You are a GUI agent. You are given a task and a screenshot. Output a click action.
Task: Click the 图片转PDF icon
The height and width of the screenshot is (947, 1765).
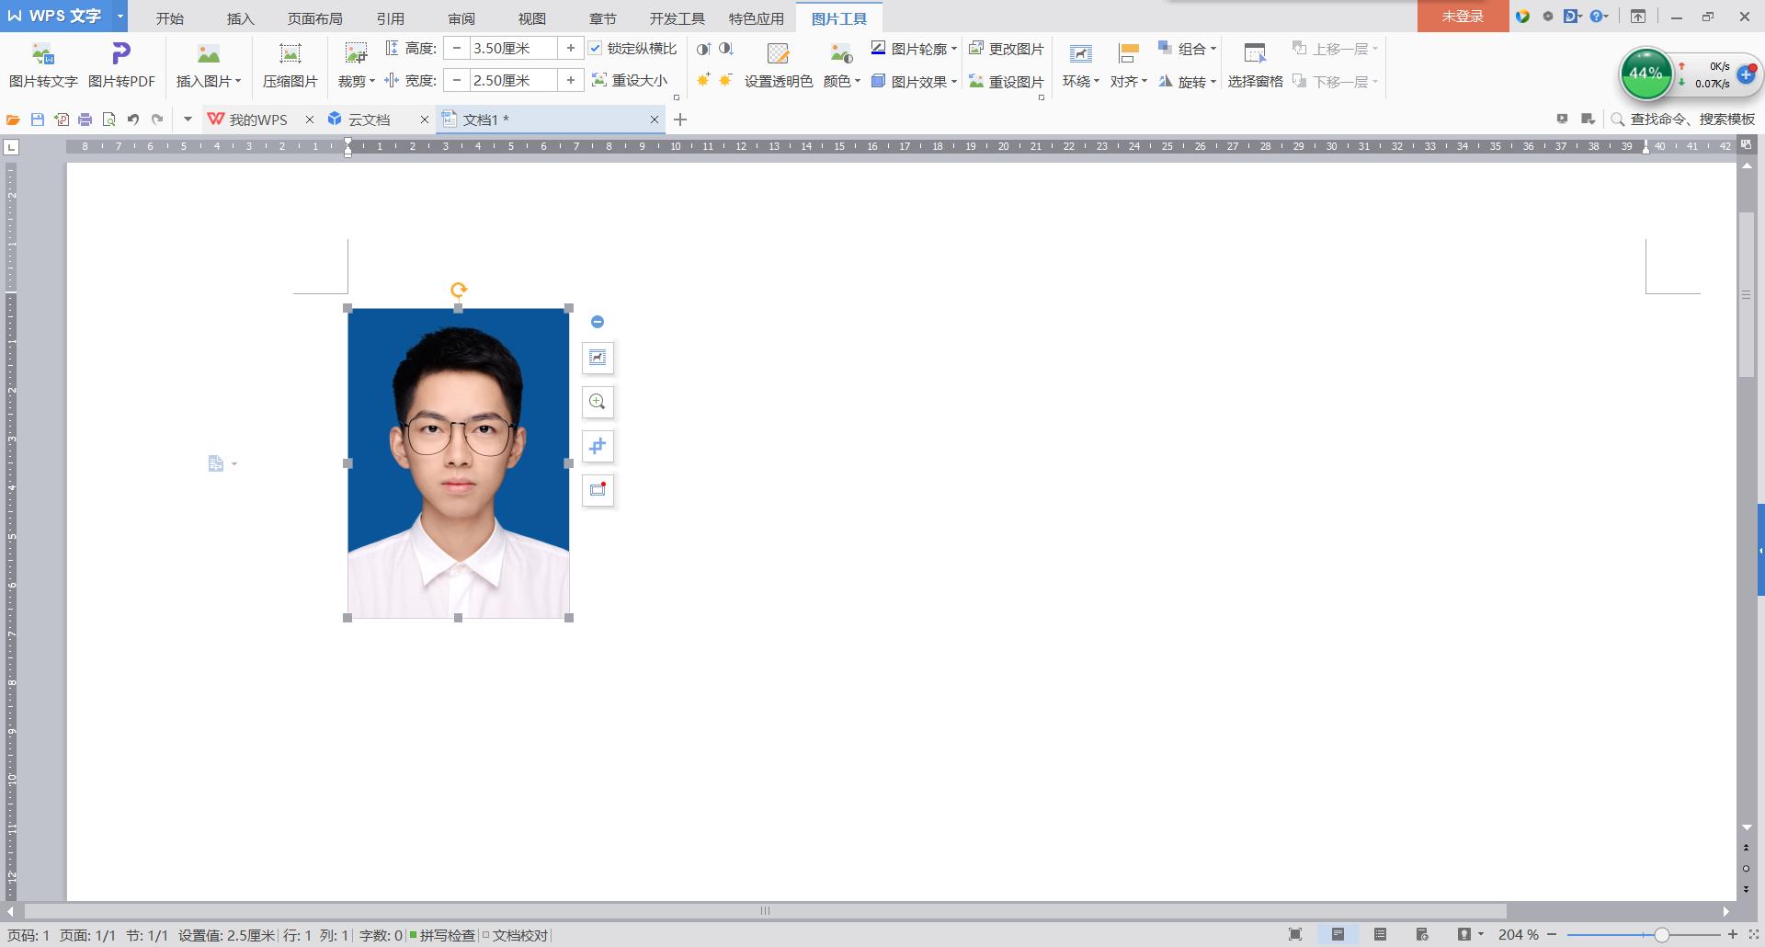(121, 54)
